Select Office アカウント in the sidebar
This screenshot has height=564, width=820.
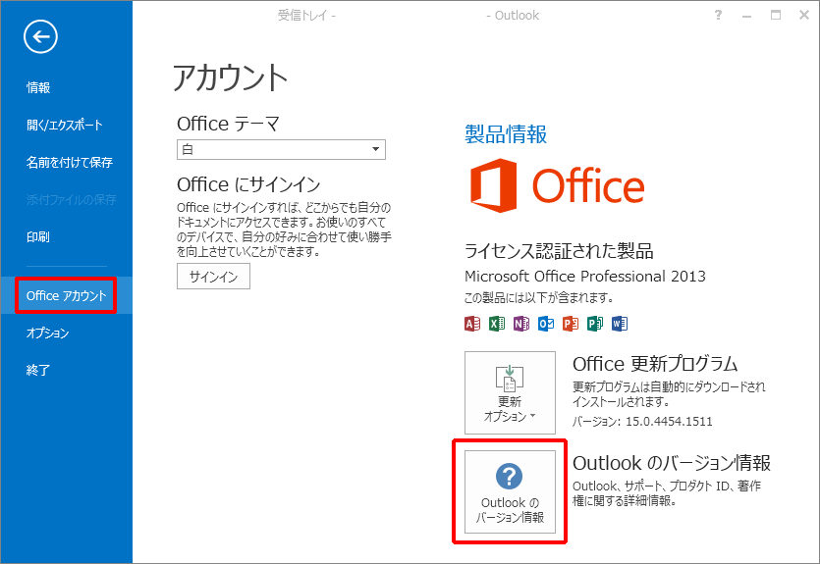pos(67,295)
